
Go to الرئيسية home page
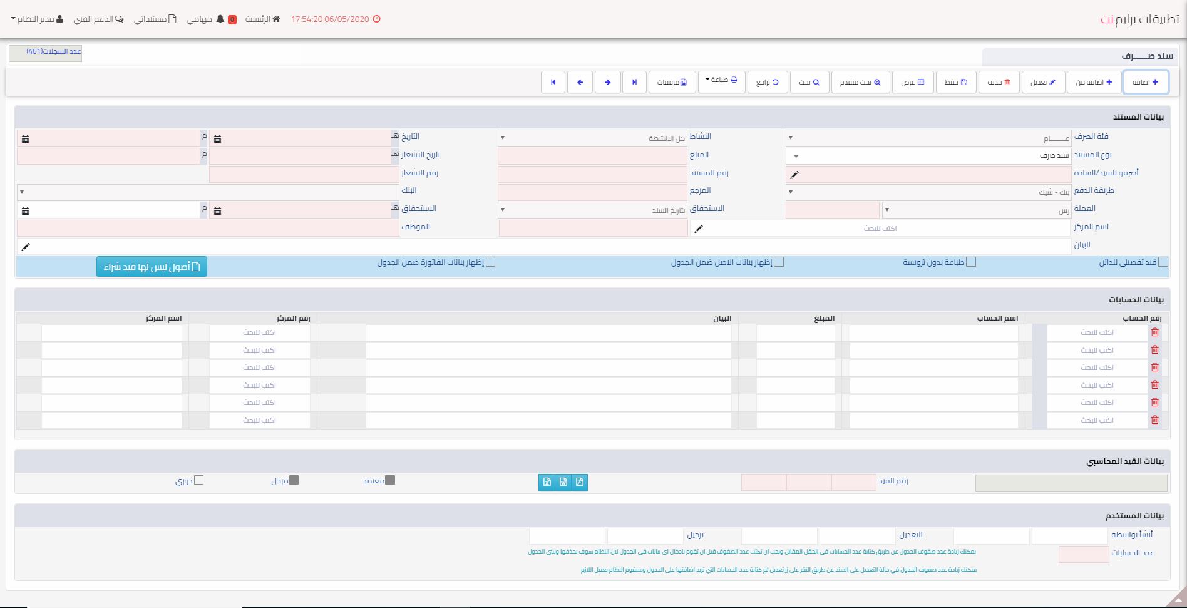click(x=262, y=19)
